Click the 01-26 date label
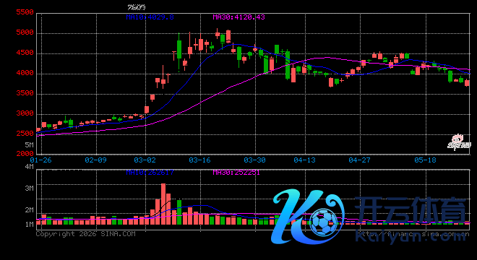477x260 pixels. click(40, 160)
